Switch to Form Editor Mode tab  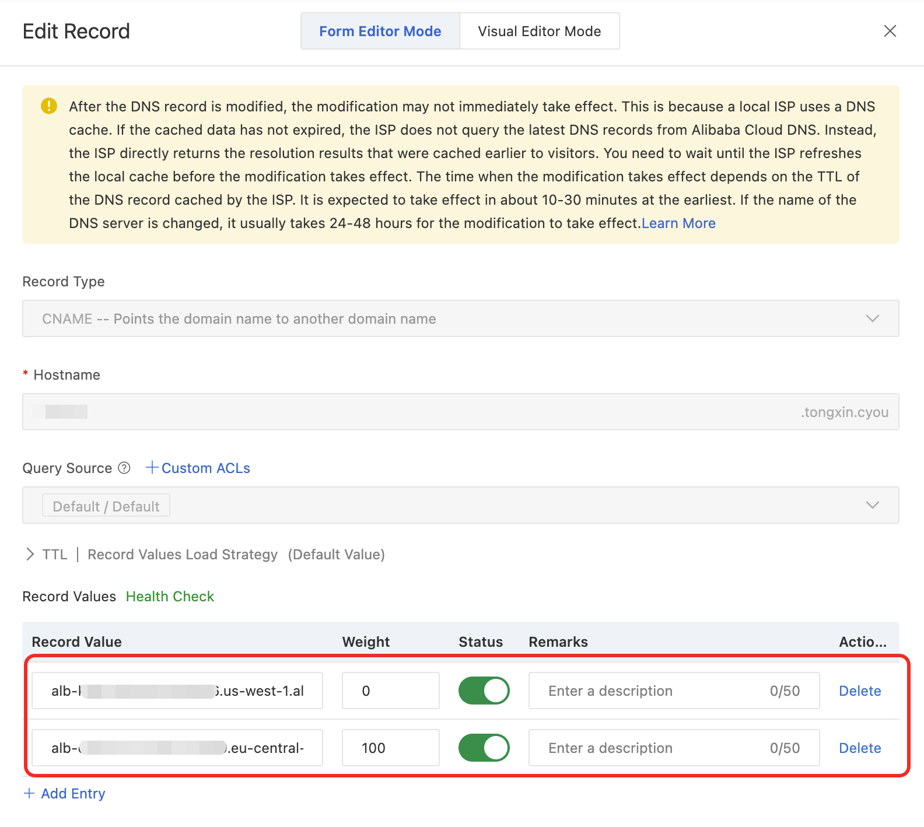(380, 31)
